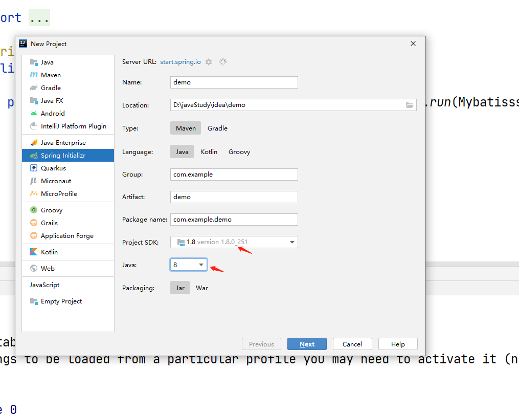Click the Grails icon

(x=34, y=223)
